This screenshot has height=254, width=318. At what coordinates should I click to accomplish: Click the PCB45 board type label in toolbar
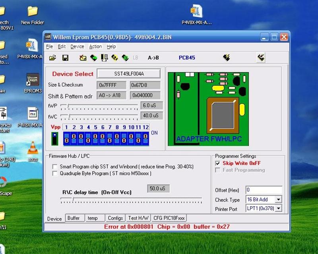click(x=187, y=58)
